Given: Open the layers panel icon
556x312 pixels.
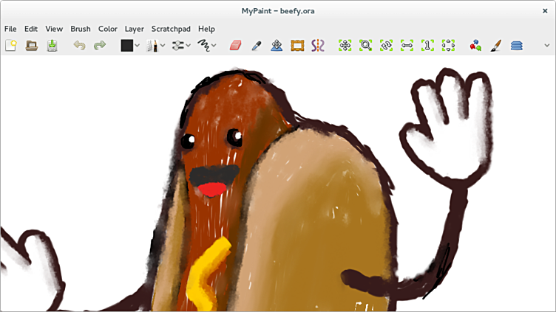Looking at the screenshot, I should coord(516,46).
